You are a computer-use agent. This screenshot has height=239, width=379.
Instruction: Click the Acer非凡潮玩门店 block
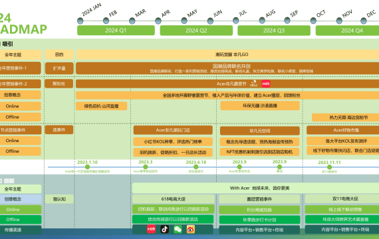point(173,130)
